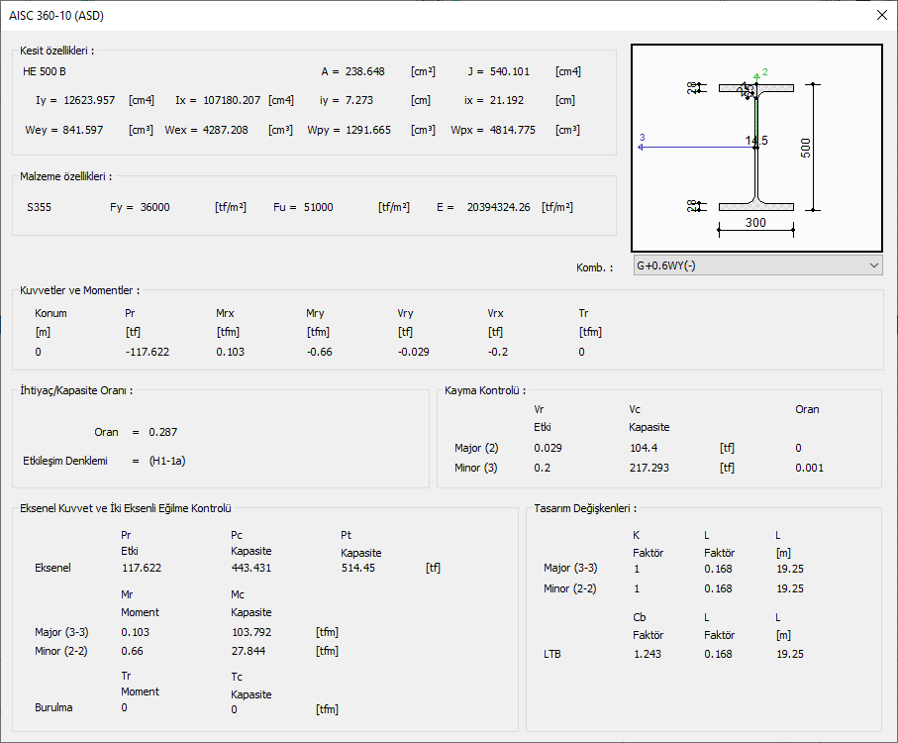898x743 pixels.
Task: Click the green axis 2 arrow in section diagram
Action: tap(756, 75)
